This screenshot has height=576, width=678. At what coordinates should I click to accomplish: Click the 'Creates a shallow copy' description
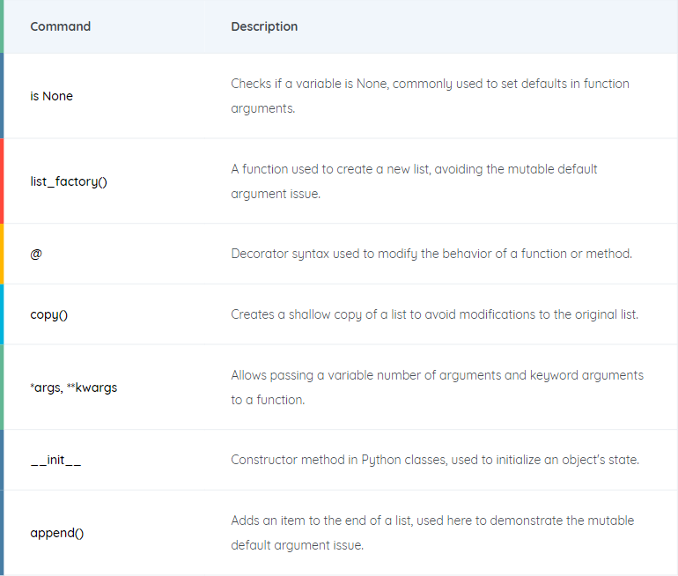click(435, 314)
